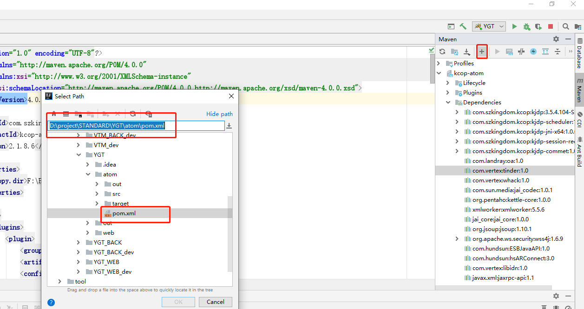Select com.landray:oa:1.0 dependency
The width and height of the screenshot is (584, 309).
coord(498,161)
